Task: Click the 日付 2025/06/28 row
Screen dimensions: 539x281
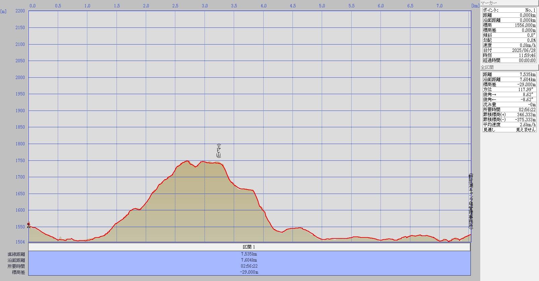Action: (x=509, y=50)
